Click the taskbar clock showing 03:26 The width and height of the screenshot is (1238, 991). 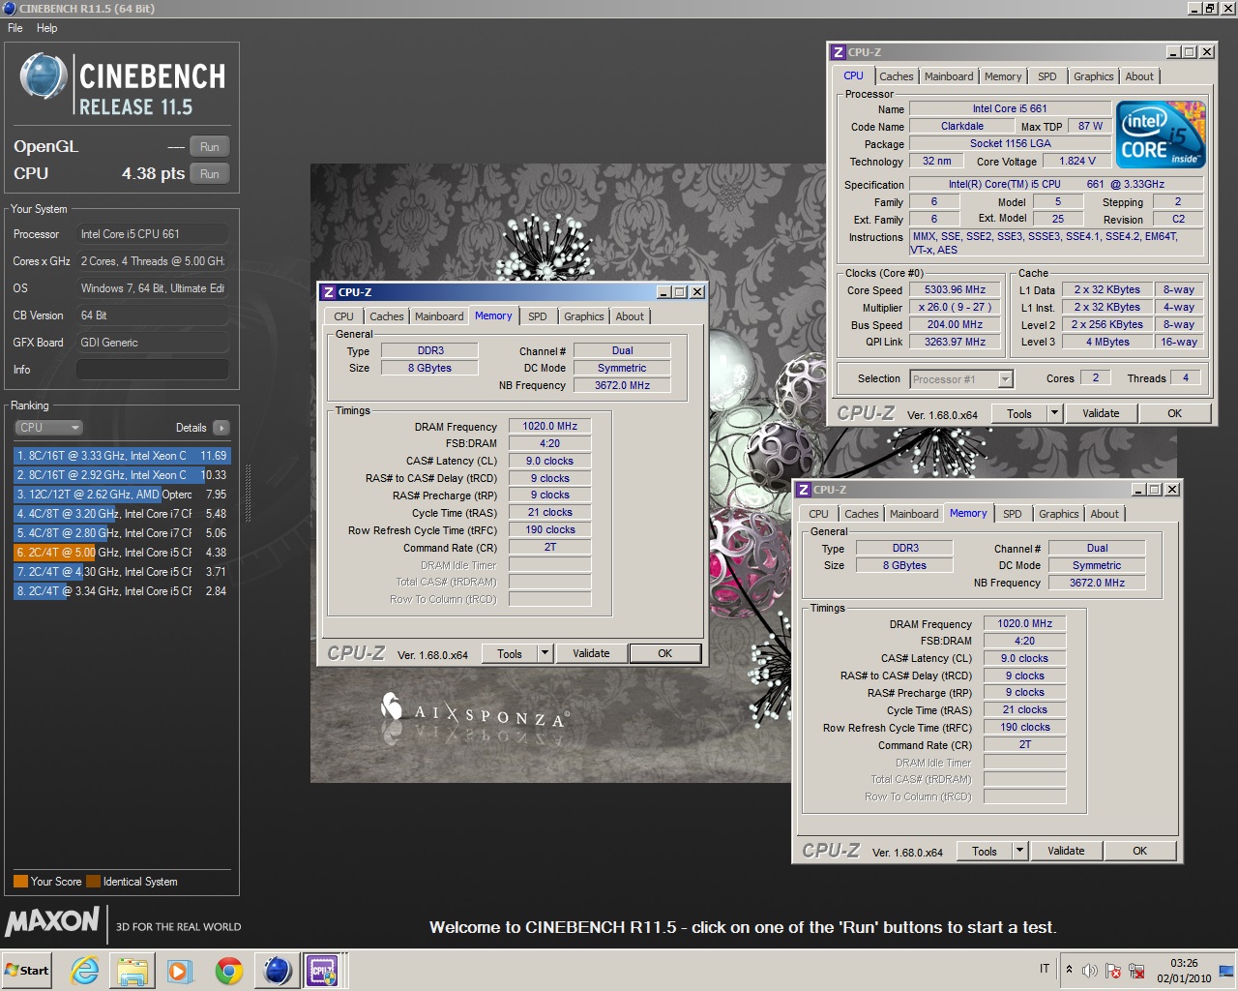pyautogui.click(x=1184, y=971)
